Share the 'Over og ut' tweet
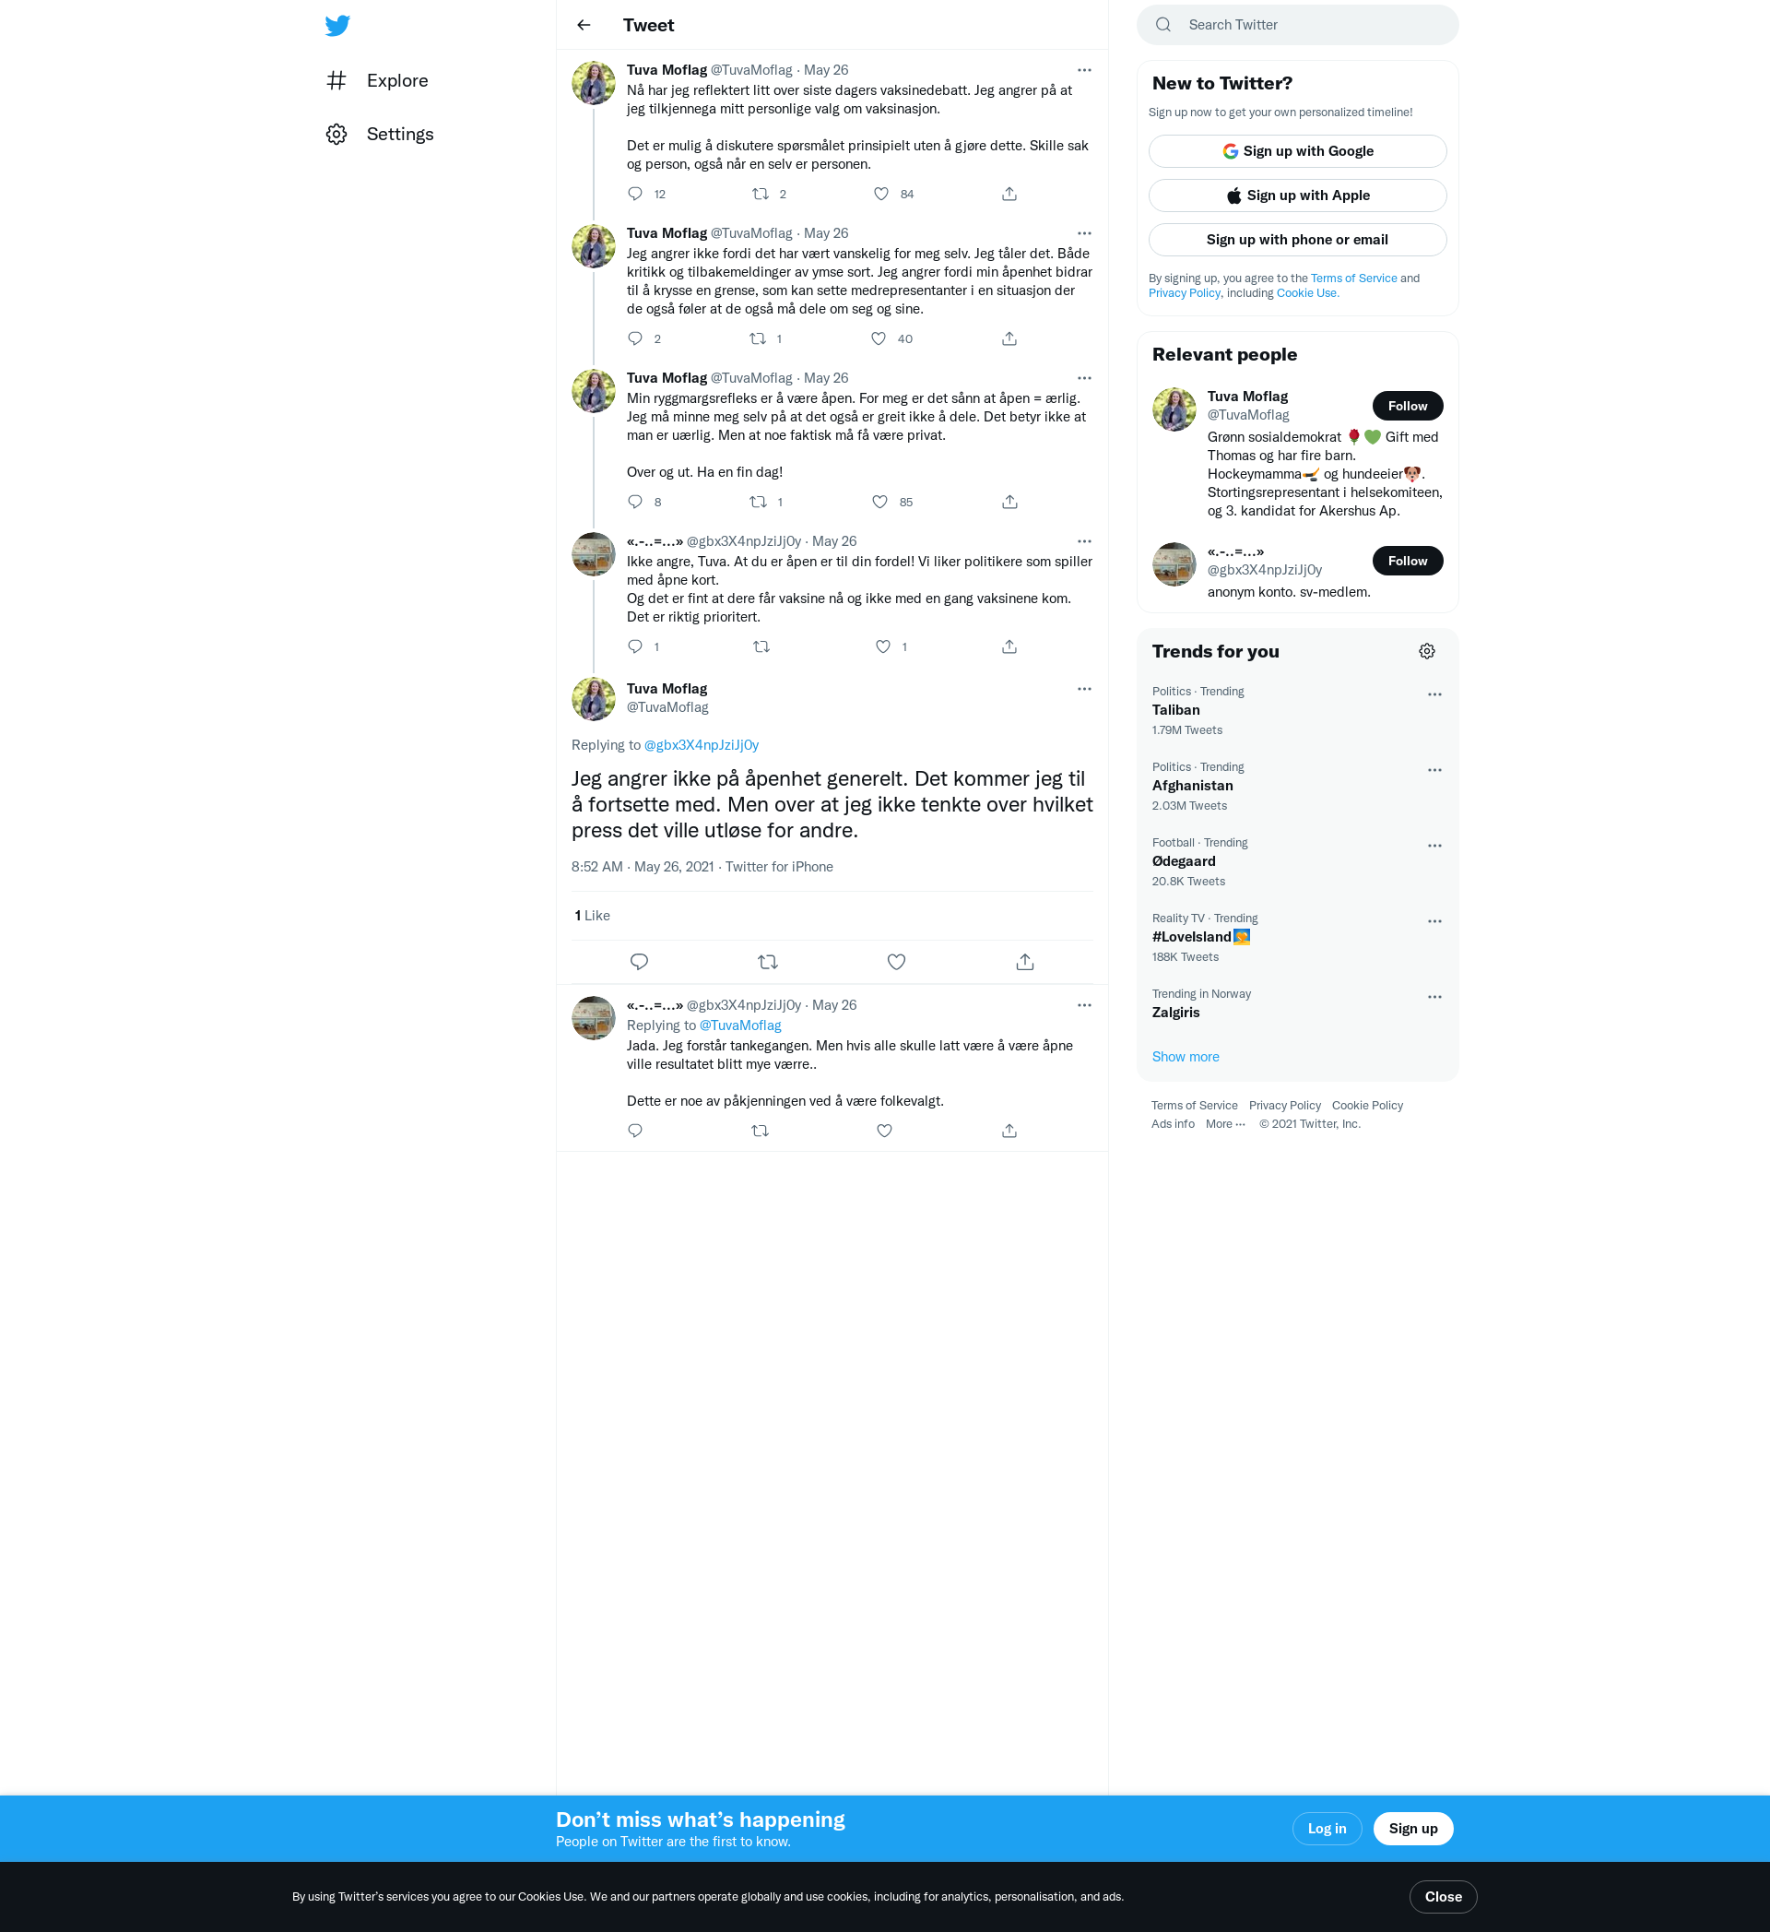The height and width of the screenshot is (1932, 1770). tap(1009, 503)
